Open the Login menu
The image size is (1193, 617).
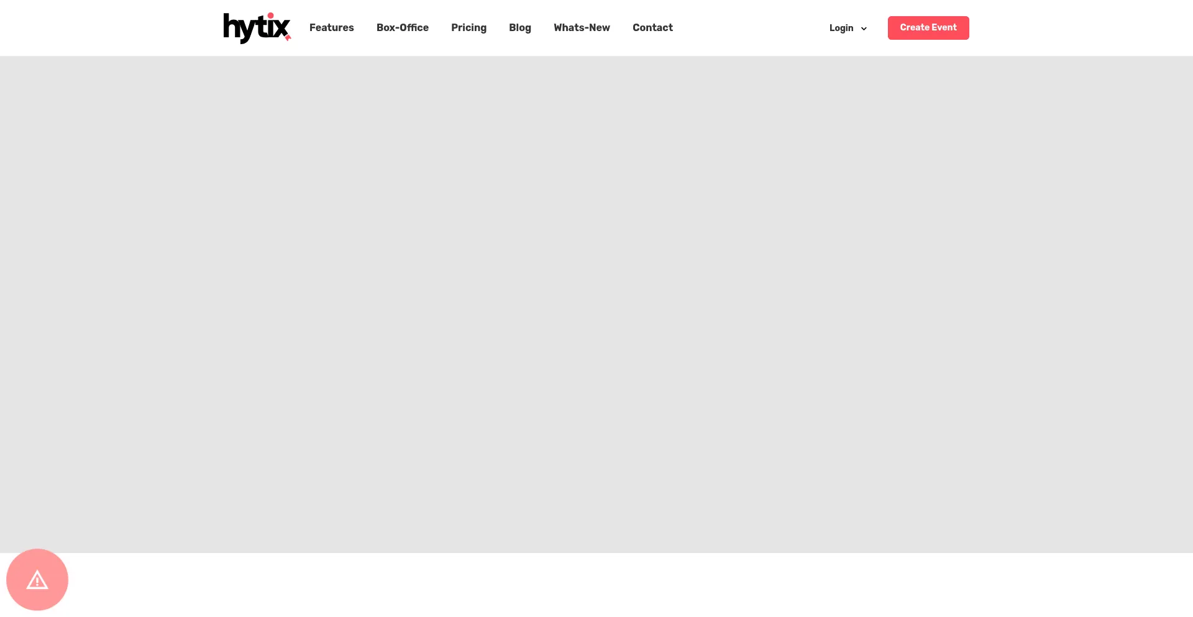(841, 28)
